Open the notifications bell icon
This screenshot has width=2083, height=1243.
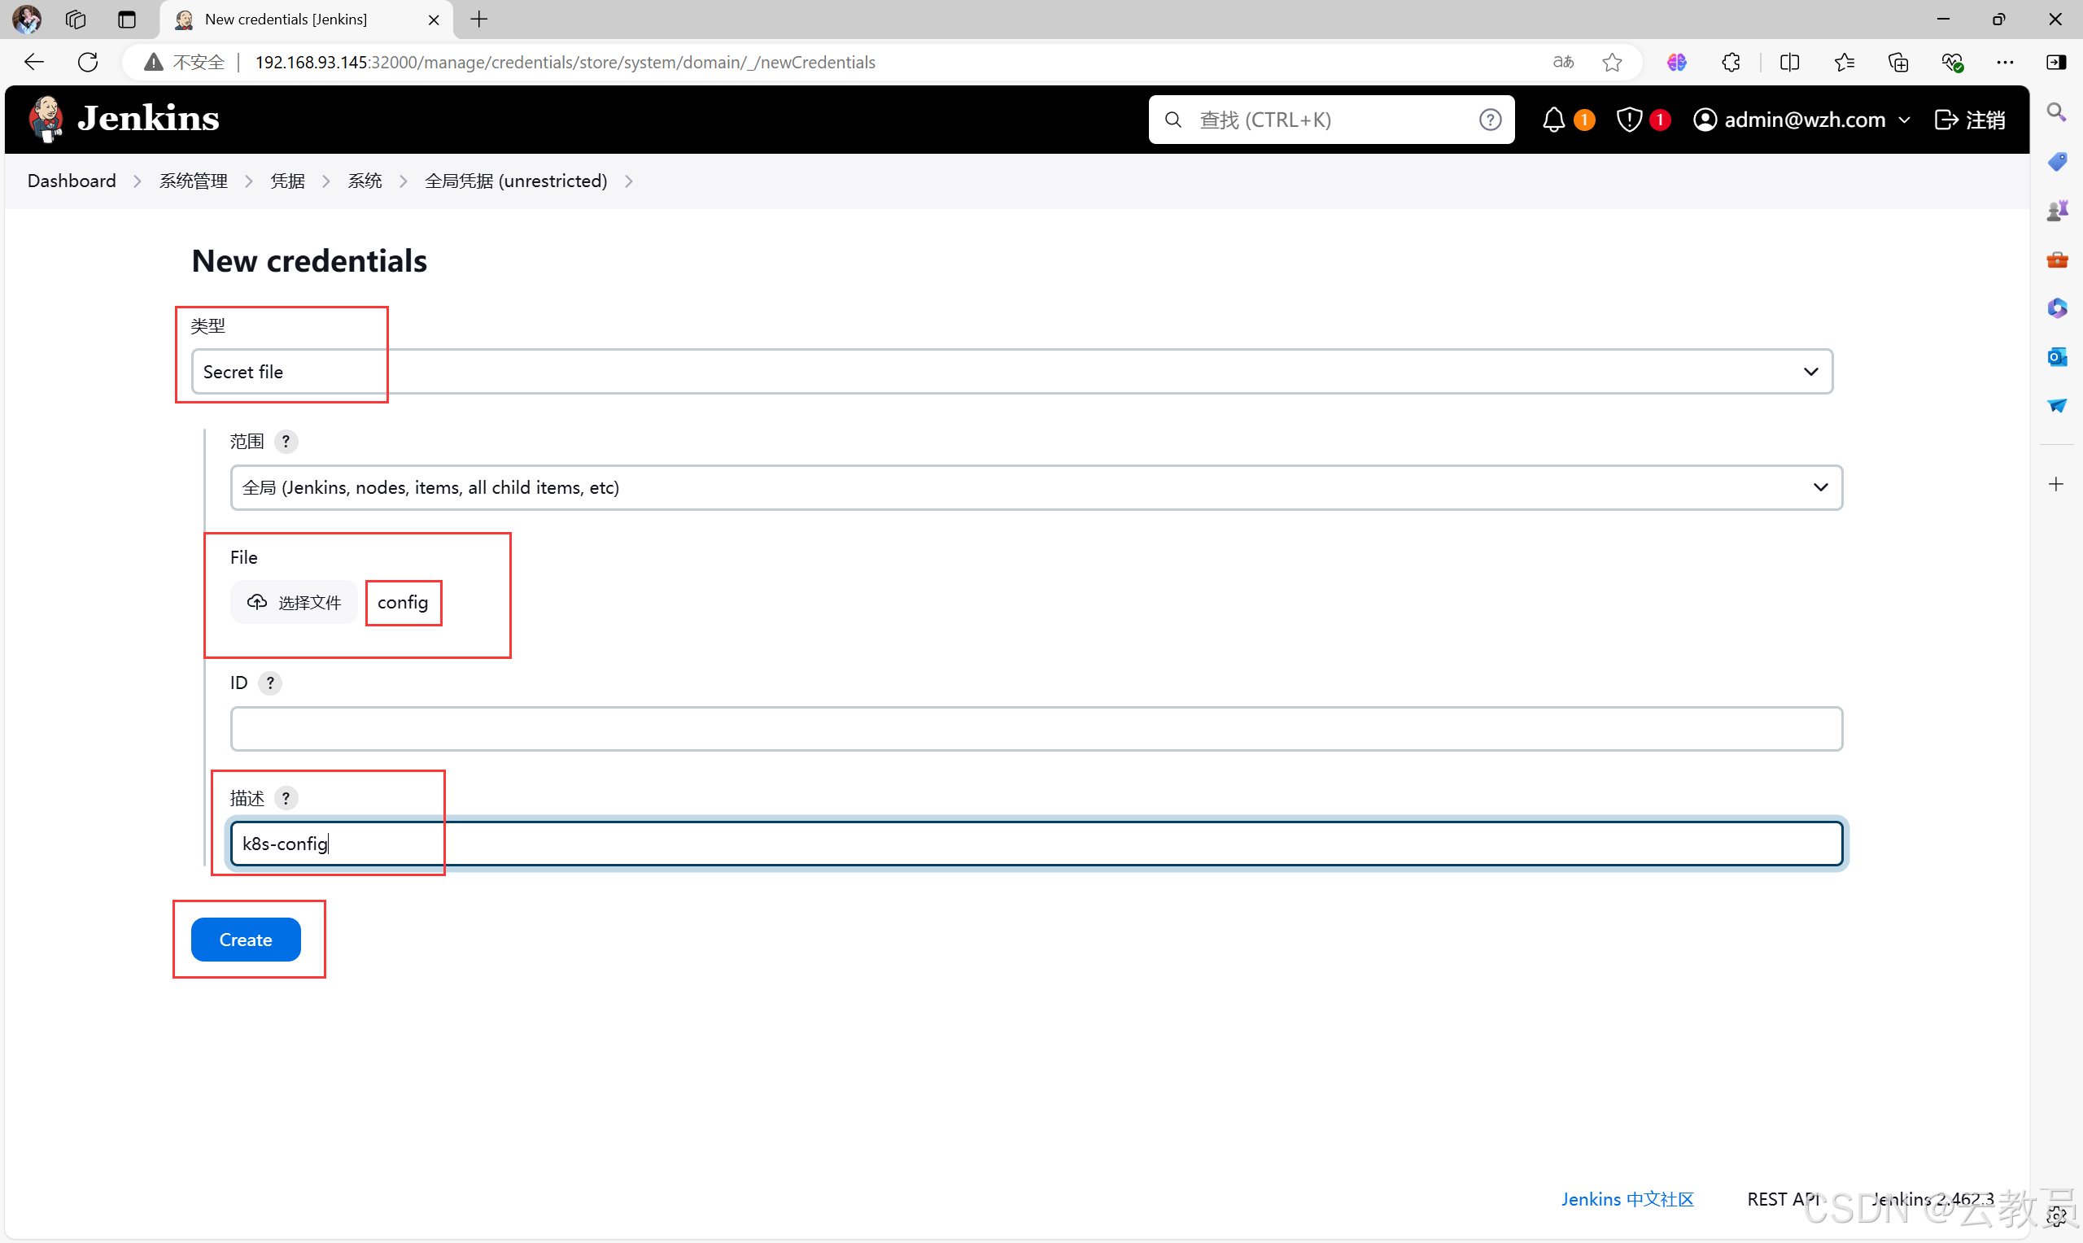(x=1553, y=120)
